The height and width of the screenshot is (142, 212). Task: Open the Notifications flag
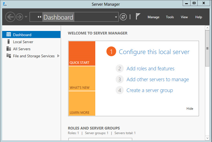pos(138,16)
